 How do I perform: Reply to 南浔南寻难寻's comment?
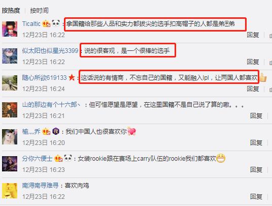256,197
